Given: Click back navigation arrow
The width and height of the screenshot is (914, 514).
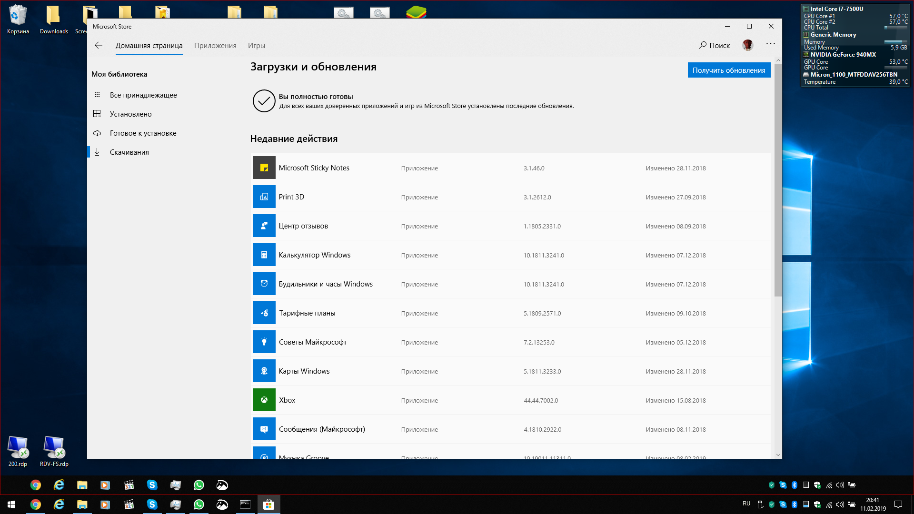Looking at the screenshot, I should tap(98, 45).
